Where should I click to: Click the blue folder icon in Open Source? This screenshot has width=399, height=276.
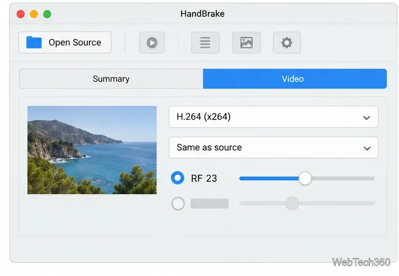[34, 42]
